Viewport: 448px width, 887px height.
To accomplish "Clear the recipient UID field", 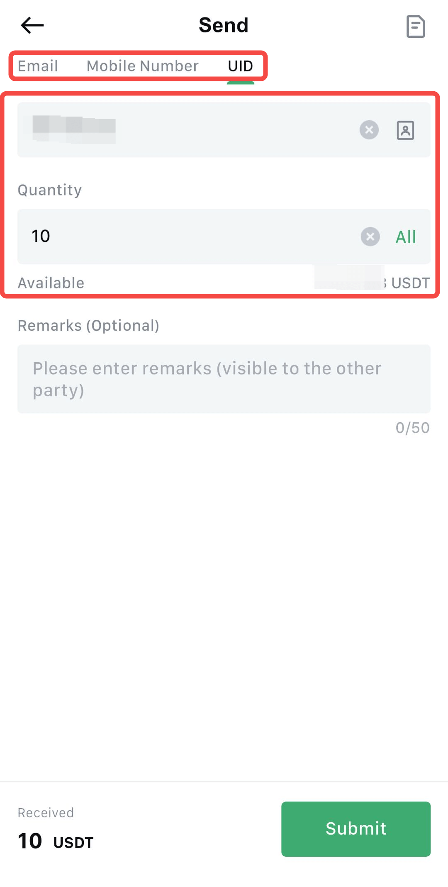I will point(369,130).
